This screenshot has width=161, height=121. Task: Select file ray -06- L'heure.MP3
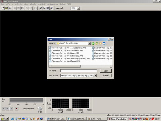[x=64, y=61]
